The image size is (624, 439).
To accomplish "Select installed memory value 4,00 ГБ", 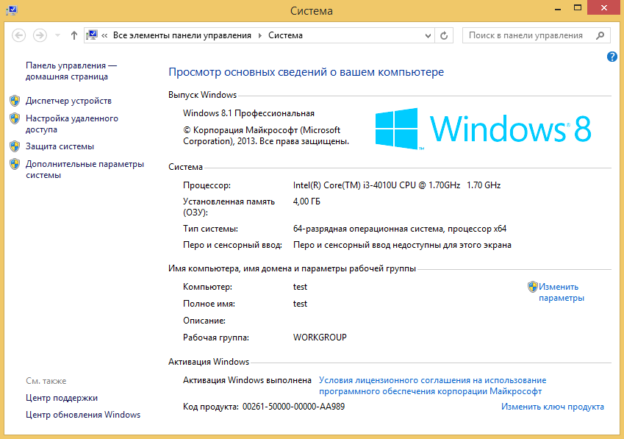I will click(x=306, y=201).
